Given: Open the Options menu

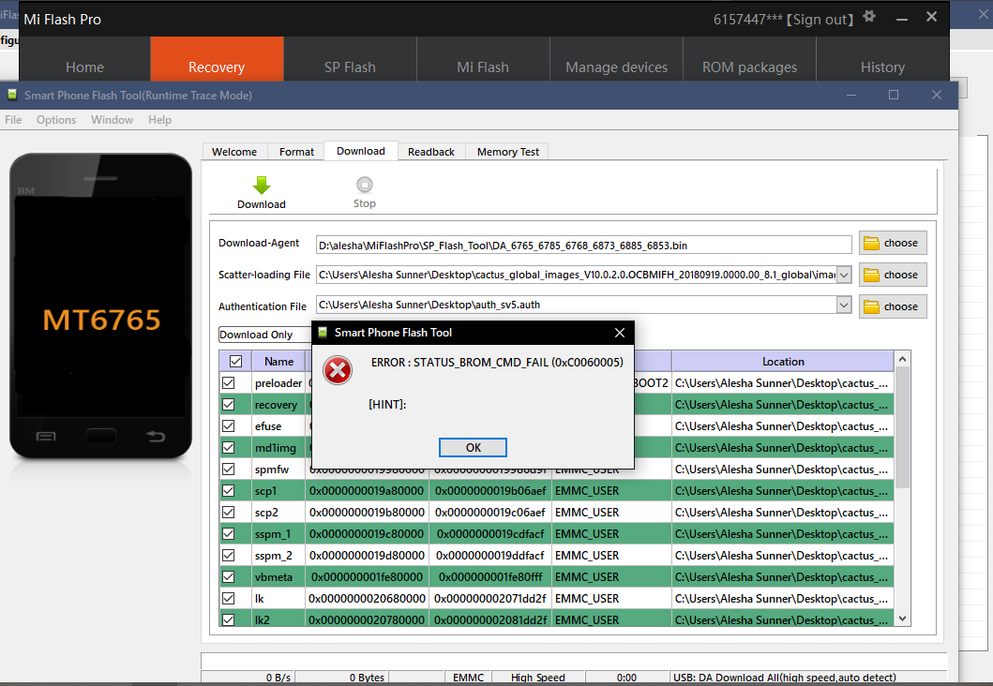Looking at the screenshot, I should [56, 120].
